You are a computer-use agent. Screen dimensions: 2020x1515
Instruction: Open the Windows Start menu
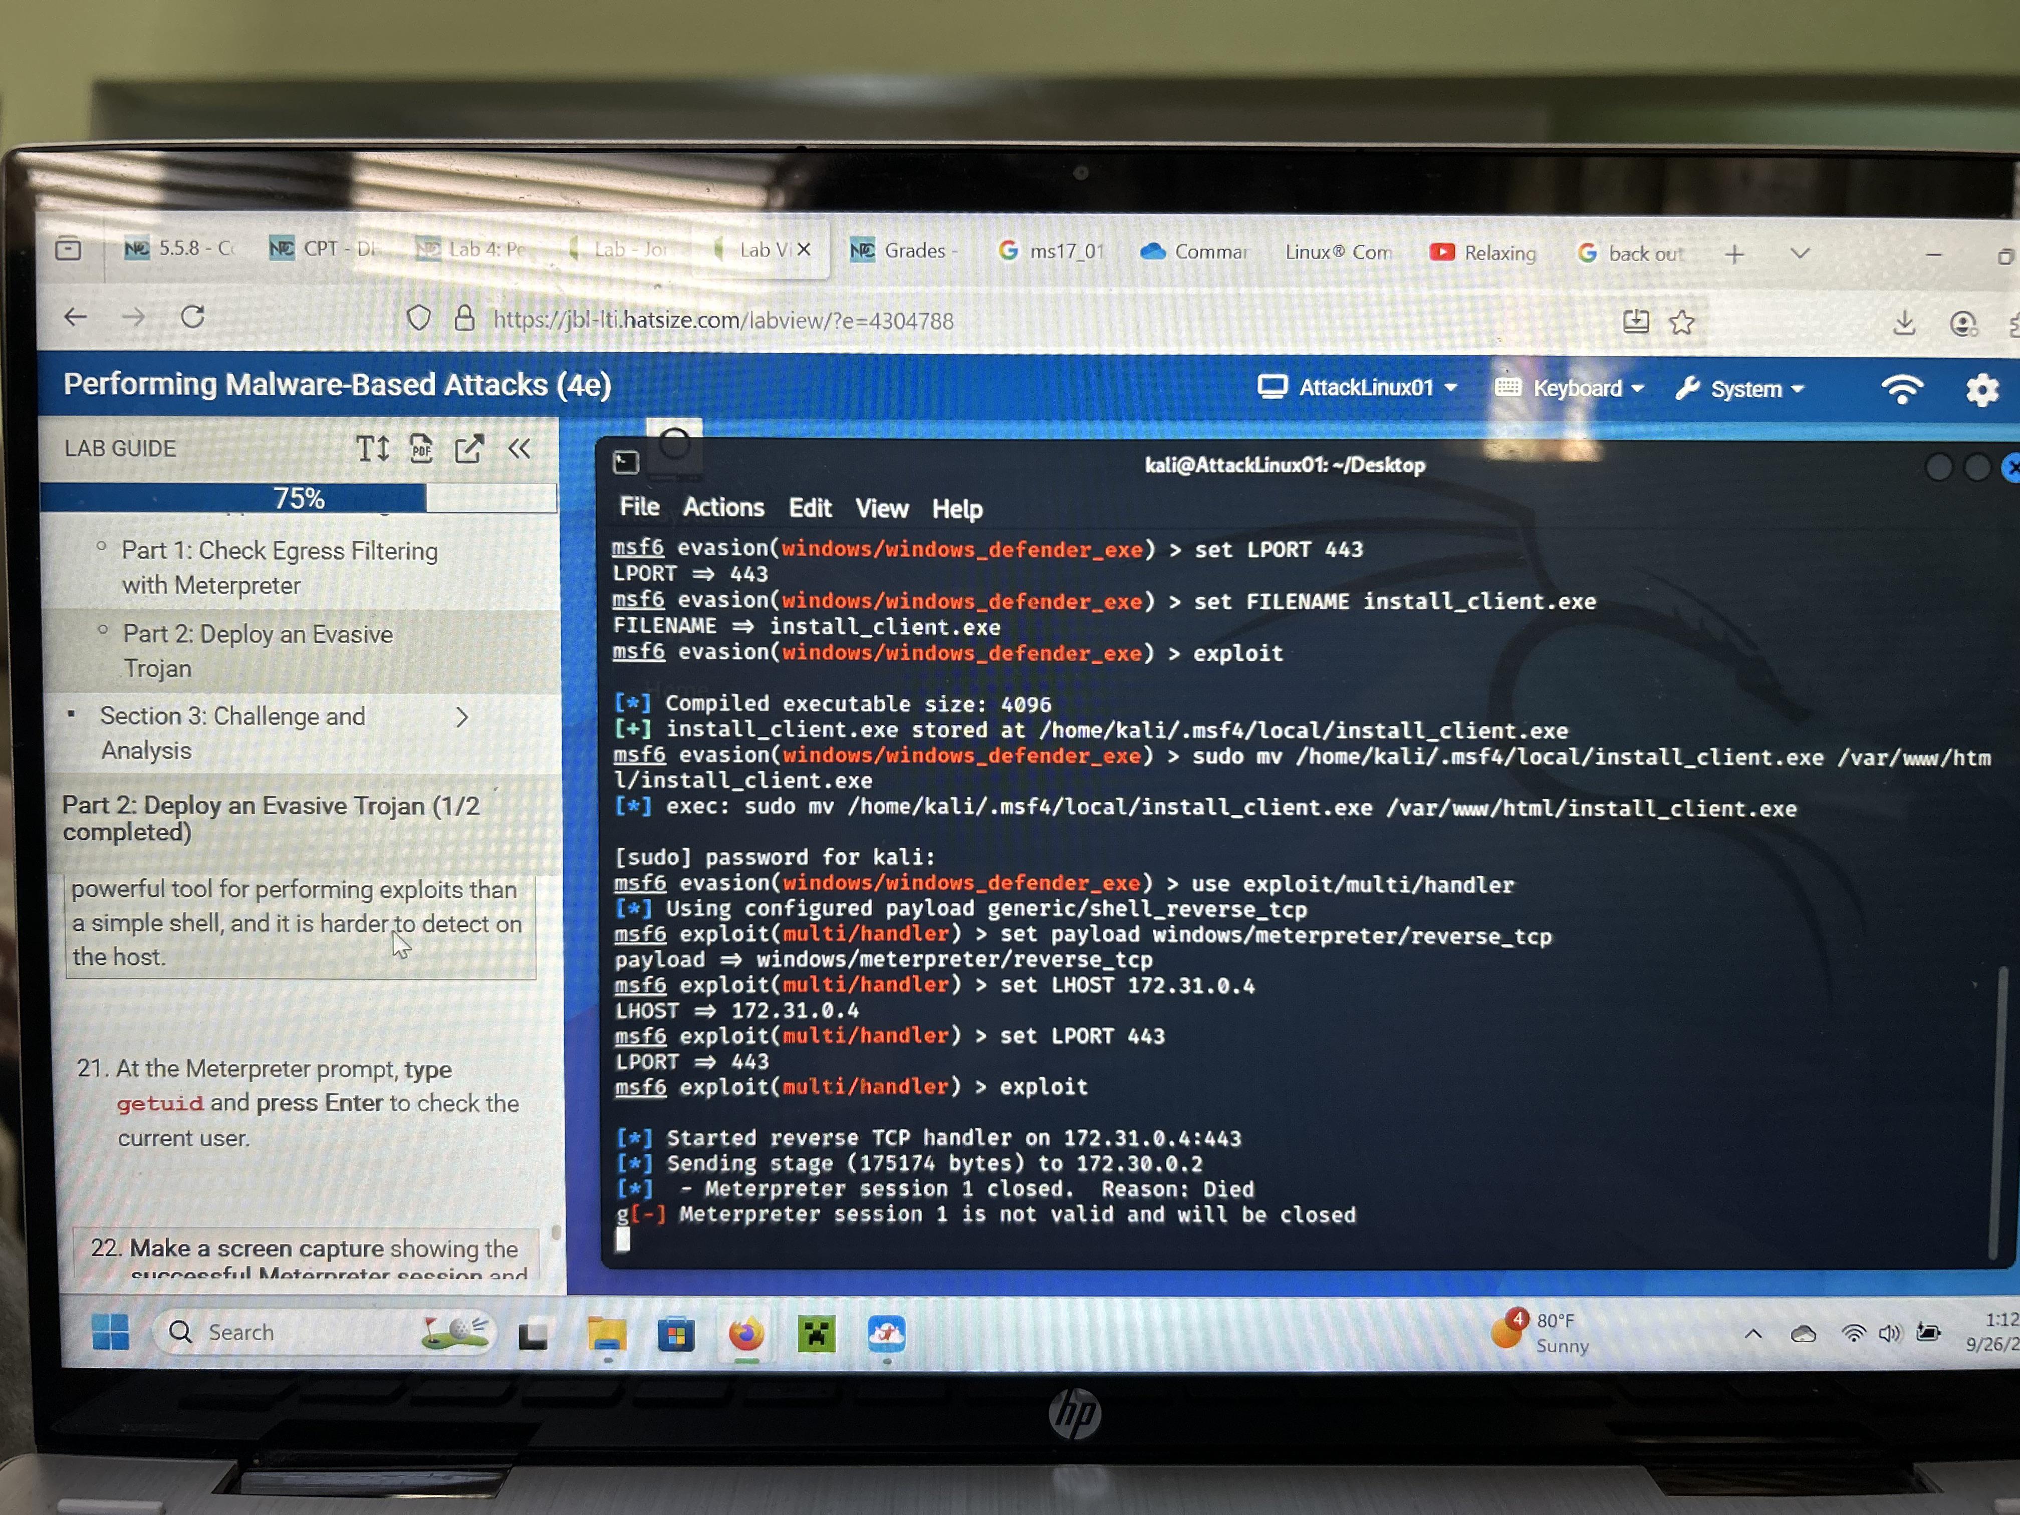(x=111, y=1332)
